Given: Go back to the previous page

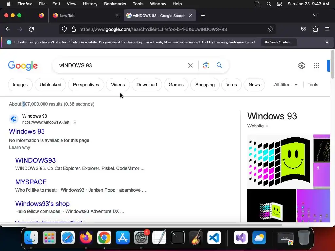Looking at the screenshot, I should pyautogui.click(x=8, y=29).
